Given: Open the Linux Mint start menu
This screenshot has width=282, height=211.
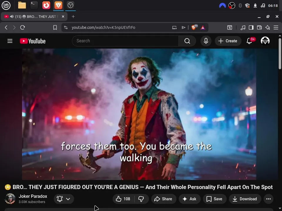Looking at the screenshot, I should [x=6, y=5].
